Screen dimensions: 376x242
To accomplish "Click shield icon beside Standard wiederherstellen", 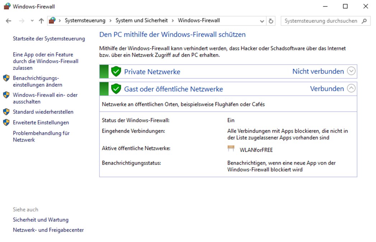I will (x=6, y=112).
